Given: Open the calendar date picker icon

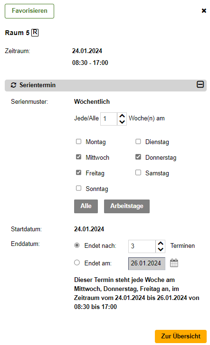Looking at the screenshot, I should 174,263.
